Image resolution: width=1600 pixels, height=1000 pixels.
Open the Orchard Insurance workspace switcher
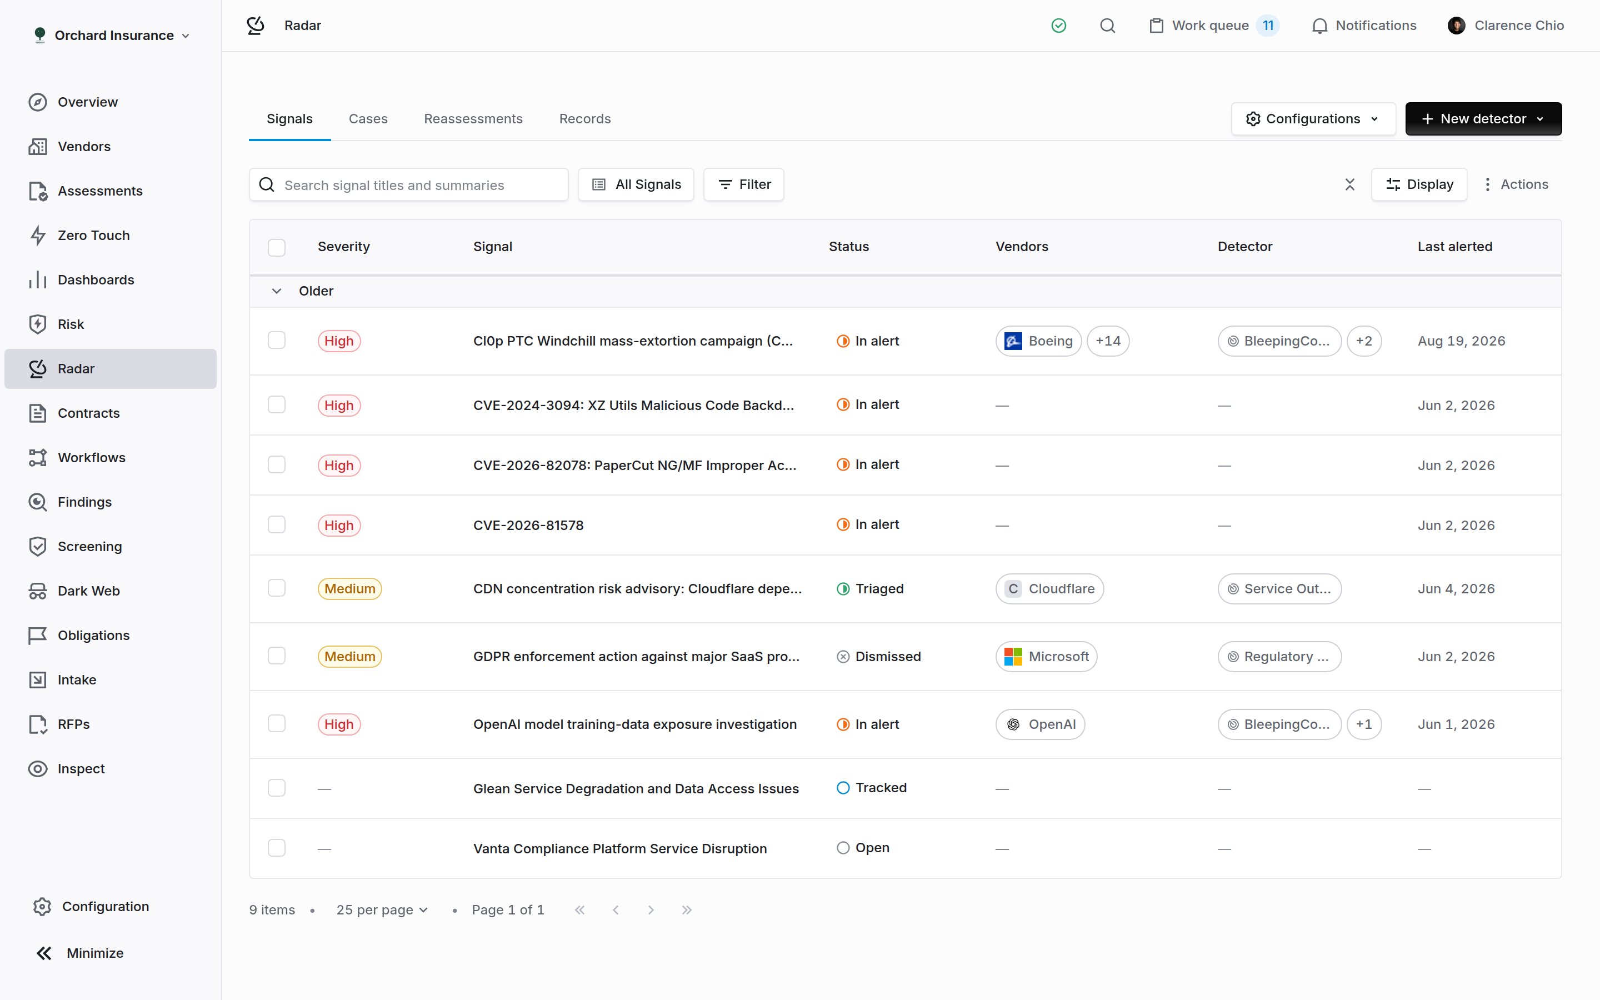[111, 35]
